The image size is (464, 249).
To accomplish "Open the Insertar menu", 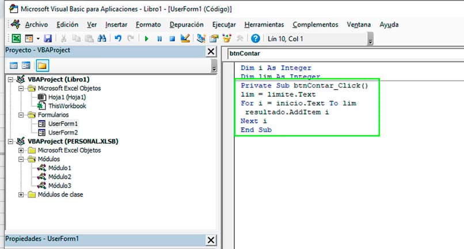I will [x=116, y=25].
